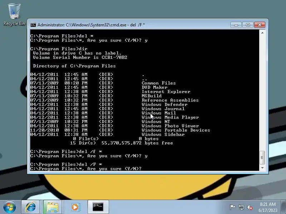Click the "DVD Maker" directory entry
Image resolution: width=286 pixels, height=214 pixels.
154,87
